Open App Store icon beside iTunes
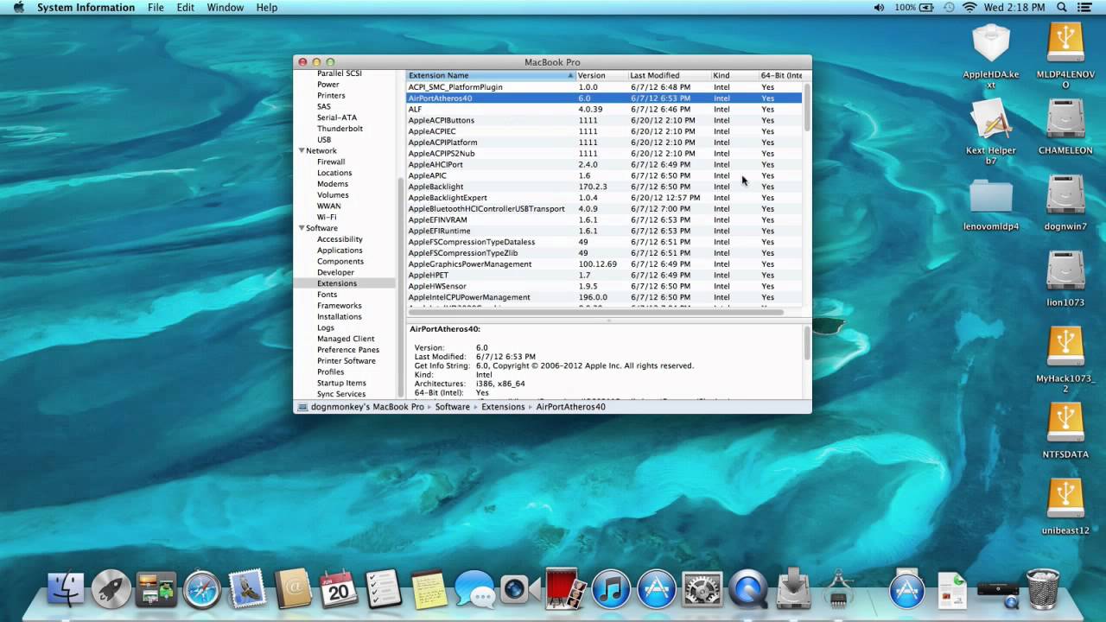Viewport: 1106px width, 622px height. pyautogui.click(x=657, y=590)
